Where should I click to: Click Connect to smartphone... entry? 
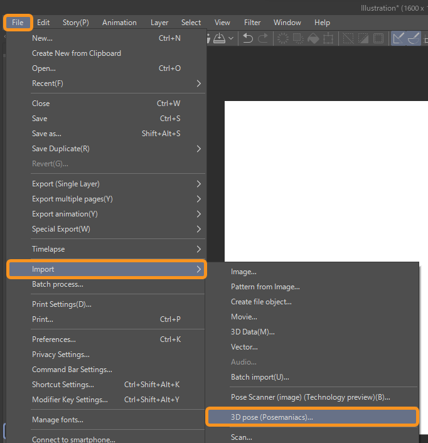106,439
